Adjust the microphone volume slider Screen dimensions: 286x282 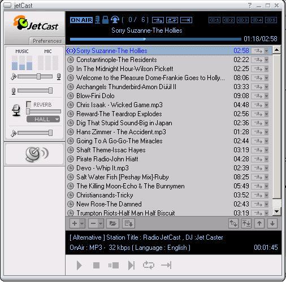(x=35, y=91)
